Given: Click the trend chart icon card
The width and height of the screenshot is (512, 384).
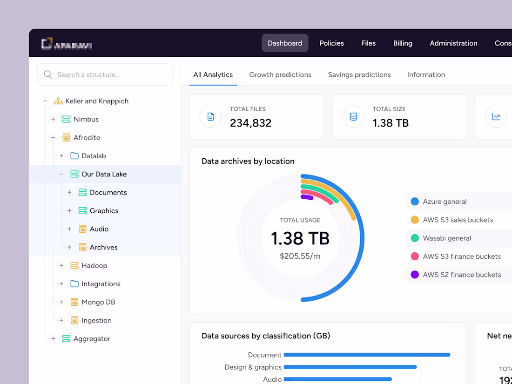Looking at the screenshot, I should coord(496,116).
